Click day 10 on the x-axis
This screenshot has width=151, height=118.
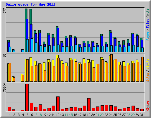click(x=49, y=115)
